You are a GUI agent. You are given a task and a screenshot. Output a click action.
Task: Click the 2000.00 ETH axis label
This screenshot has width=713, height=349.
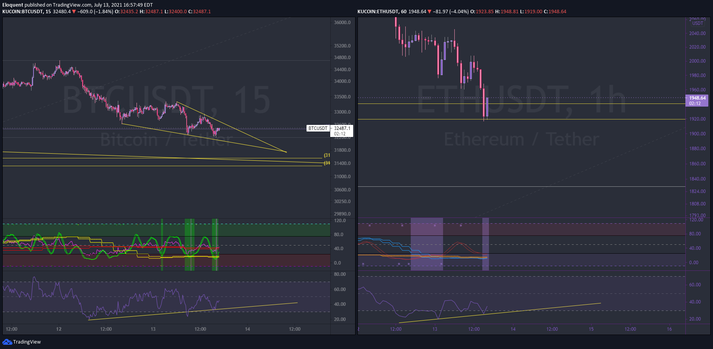click(x=697, y=61)
